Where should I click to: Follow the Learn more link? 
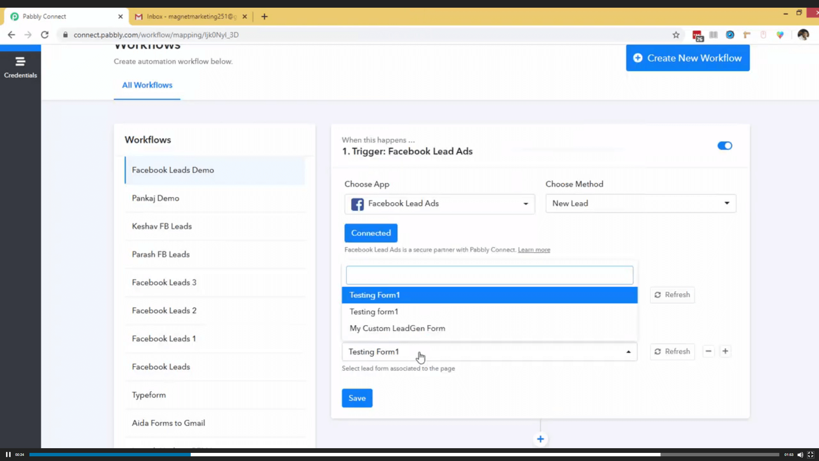pyautogui.click(x=534, y=250)
